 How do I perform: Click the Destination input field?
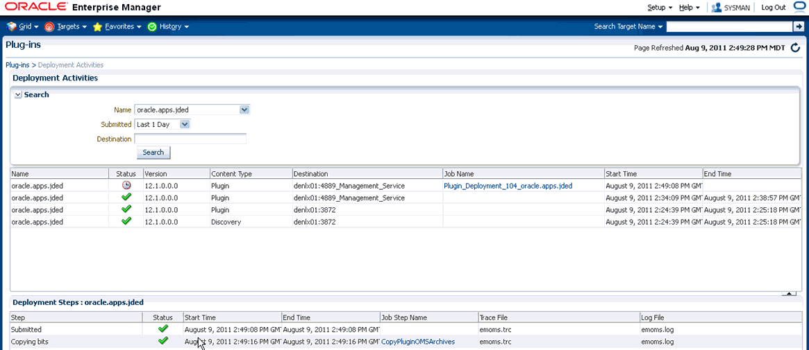click(190, 139)
